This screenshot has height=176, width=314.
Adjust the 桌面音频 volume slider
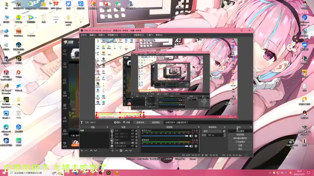pyautogui.click(x=165, y=146)
